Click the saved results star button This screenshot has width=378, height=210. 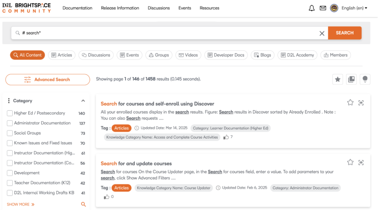pos(338,80)
